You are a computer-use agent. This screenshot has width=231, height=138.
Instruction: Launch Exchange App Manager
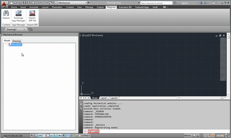click(x=18, y=16)
